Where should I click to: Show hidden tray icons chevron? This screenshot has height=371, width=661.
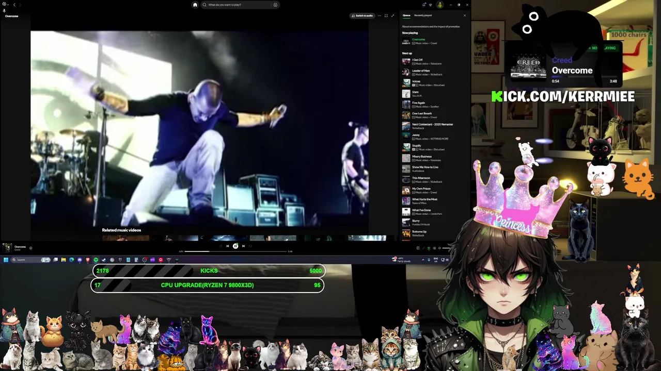coord(423,260)
